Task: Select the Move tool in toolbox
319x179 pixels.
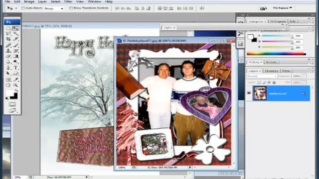Action: click(15, 28)
